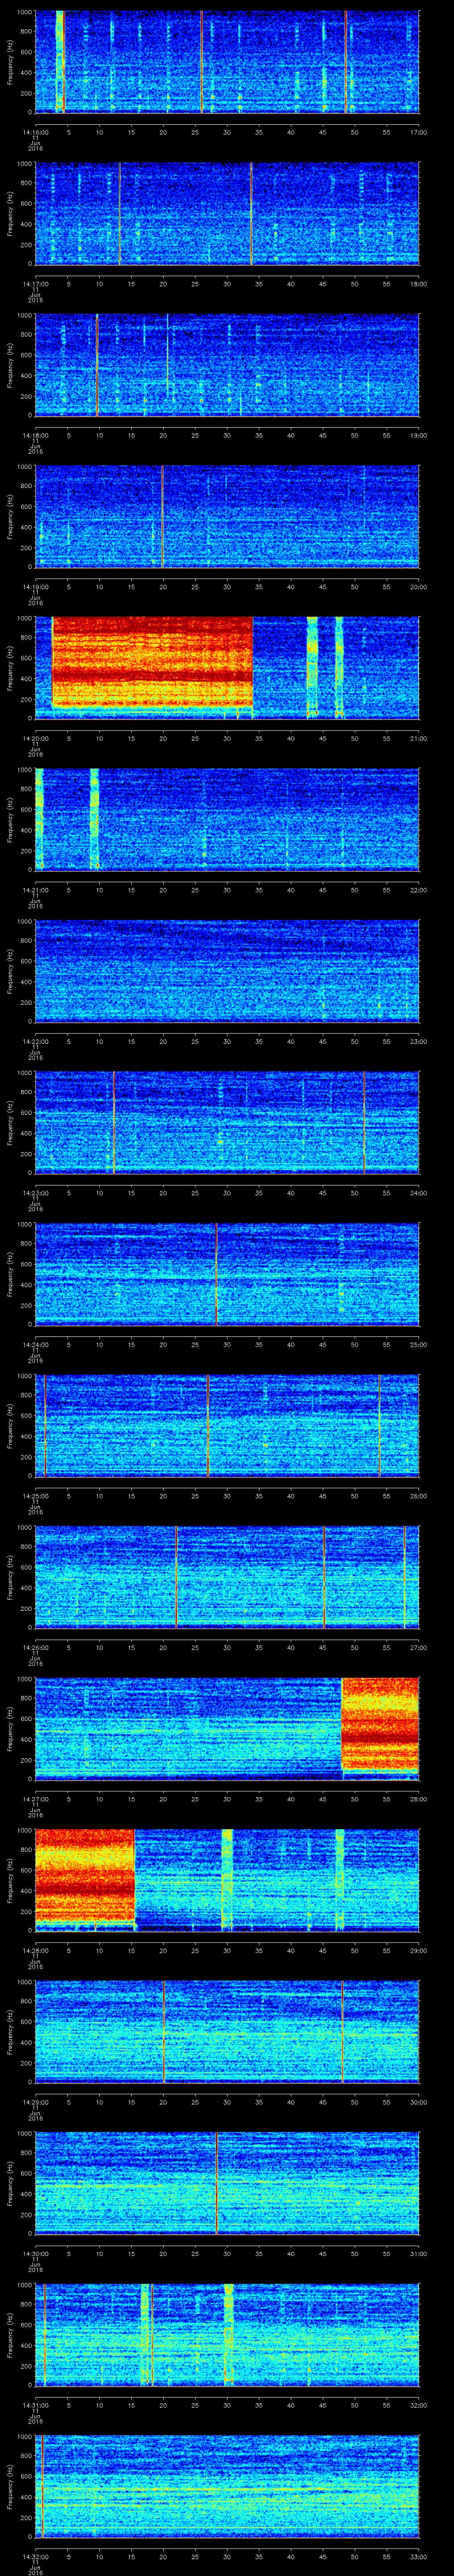Viewport: 454px width, 2576px height.
Task: Select the spectrogram panel starting at 14:18:00
Action: [227, 365]
